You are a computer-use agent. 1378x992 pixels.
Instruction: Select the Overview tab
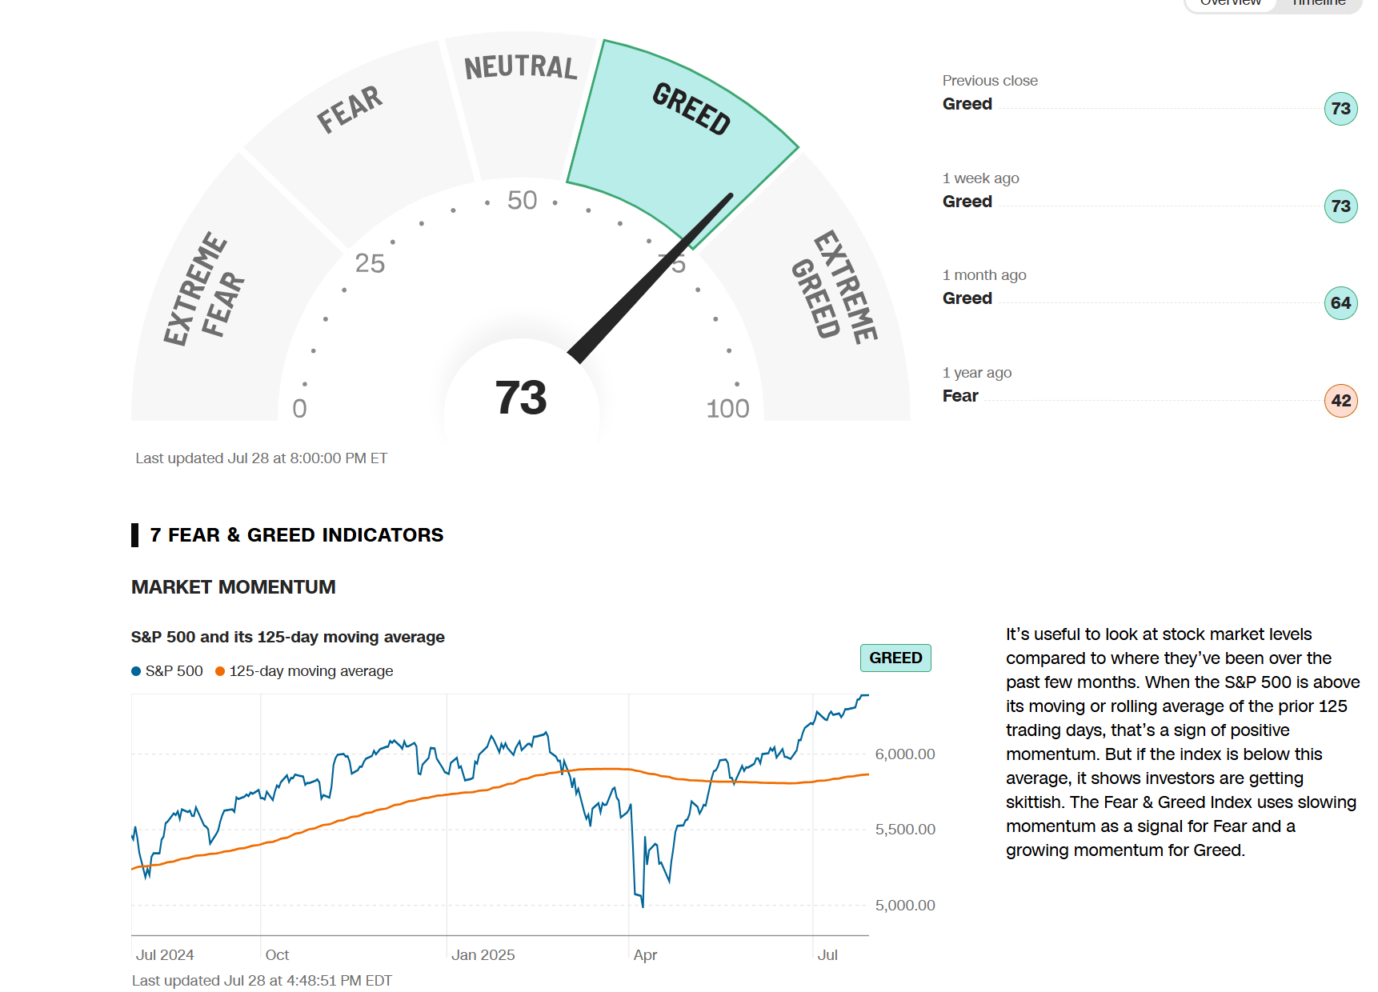(x=1230, y=3)
